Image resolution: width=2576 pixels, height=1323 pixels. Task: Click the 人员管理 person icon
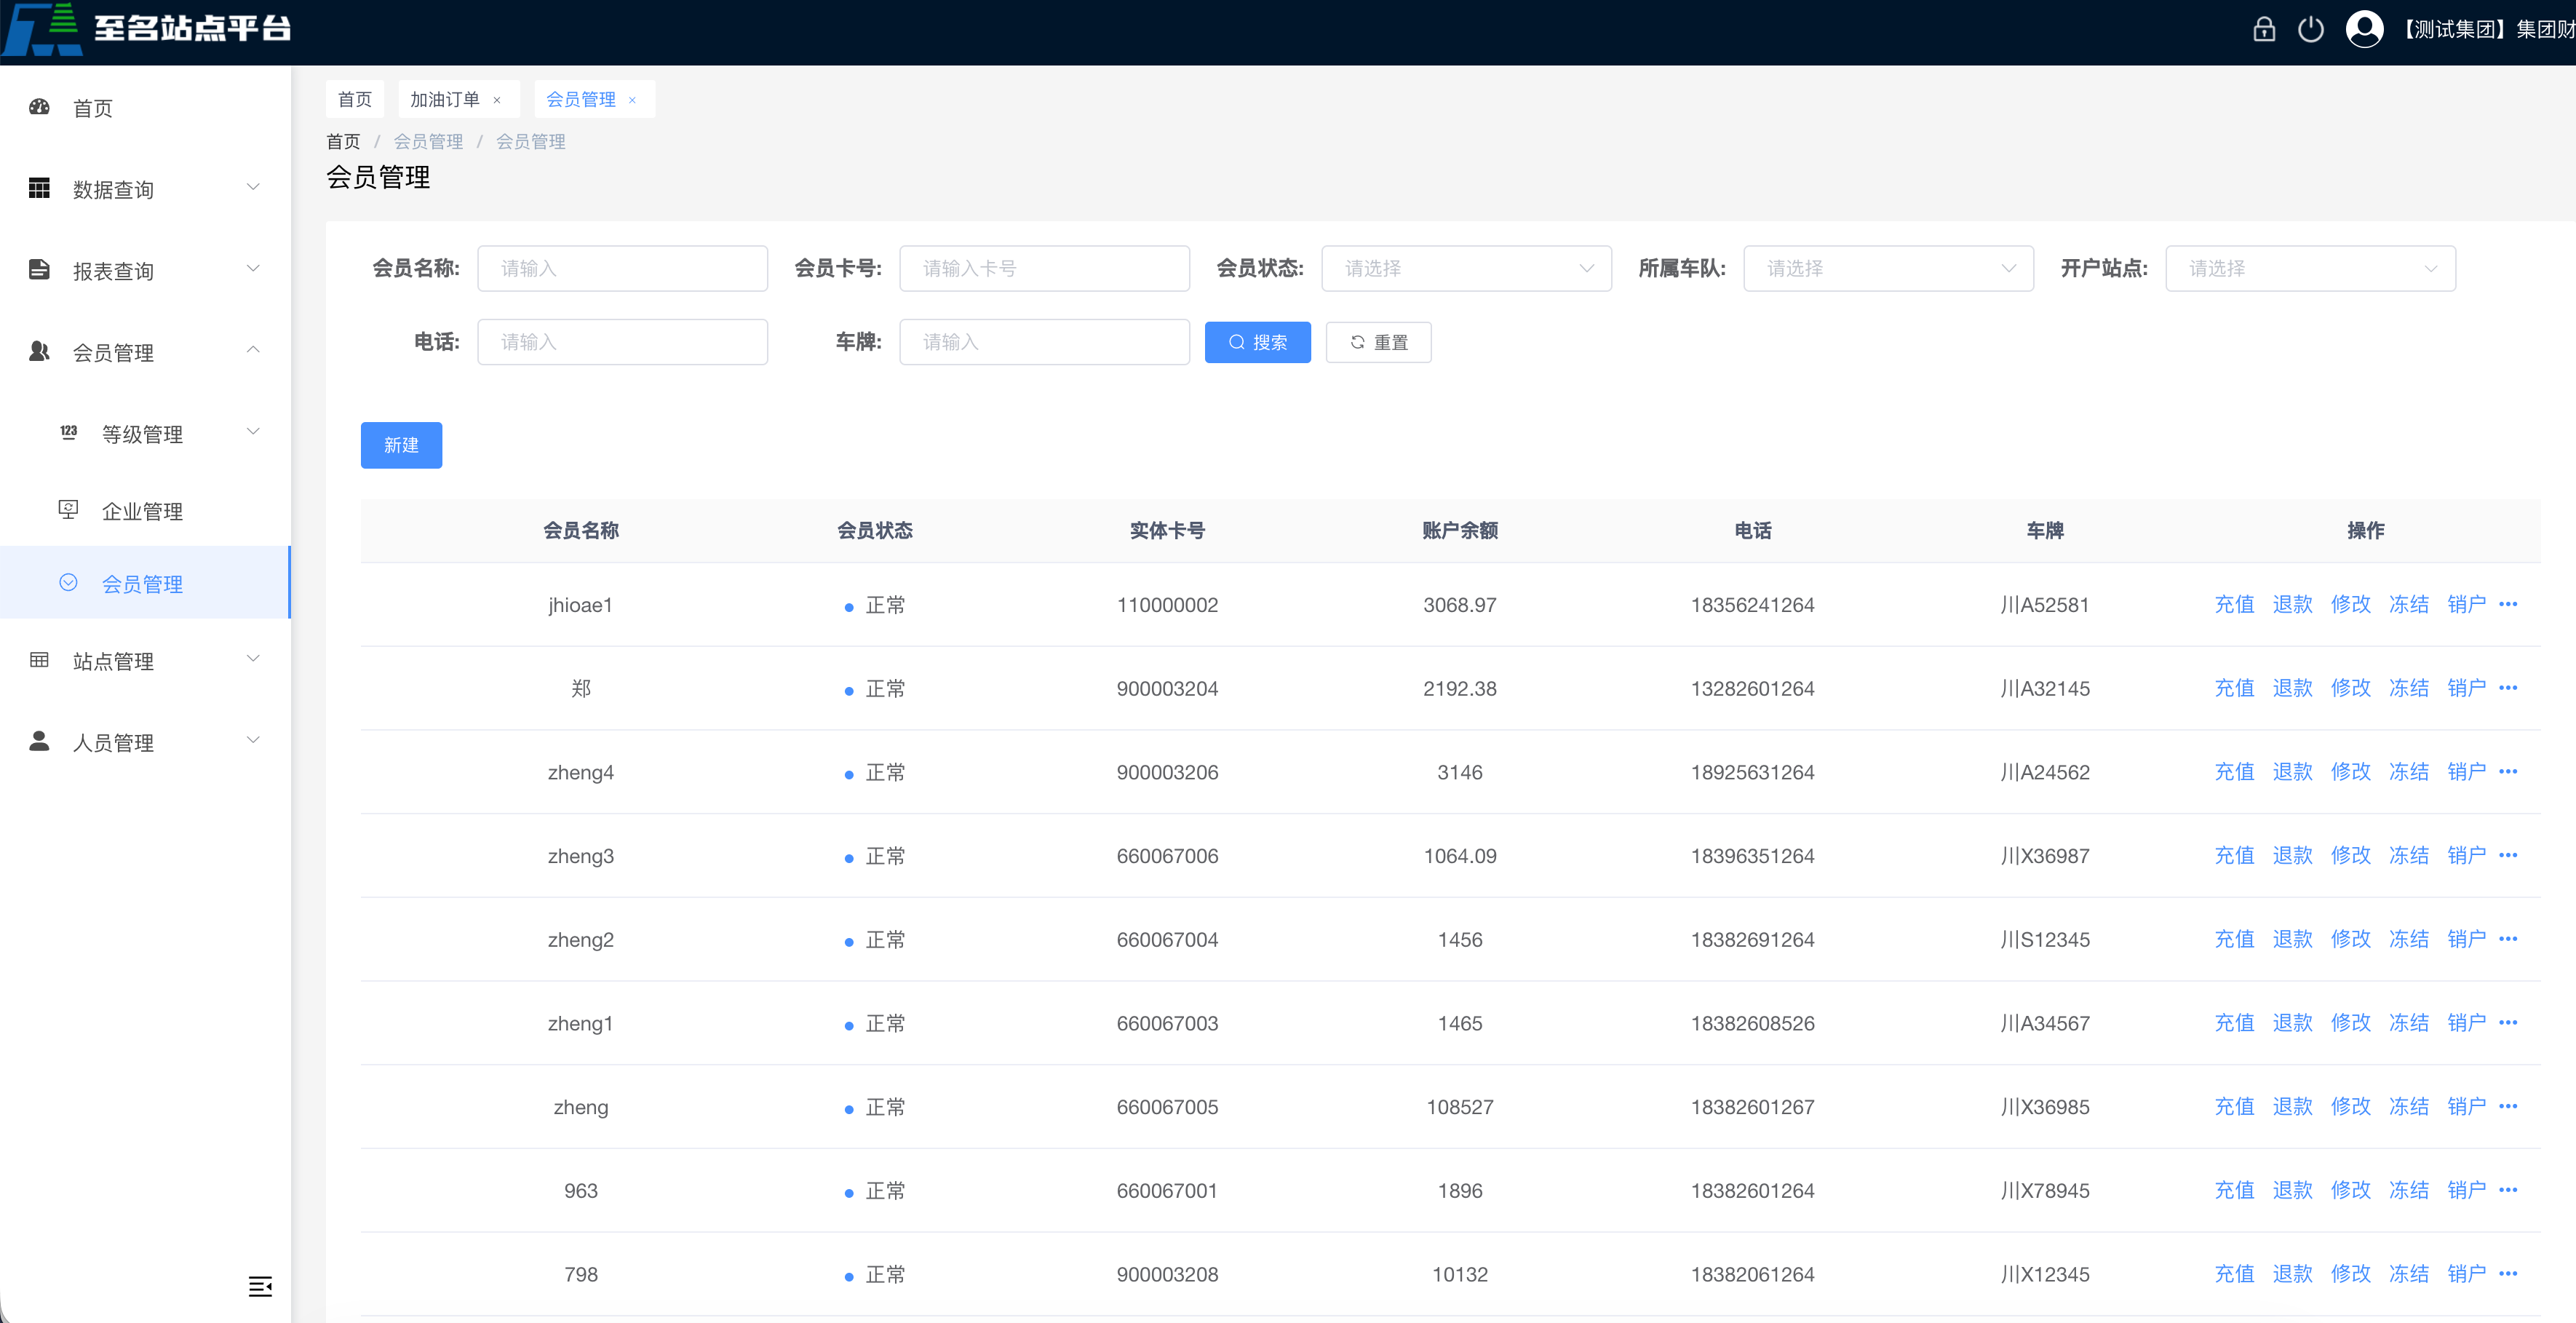click(40, 741)
